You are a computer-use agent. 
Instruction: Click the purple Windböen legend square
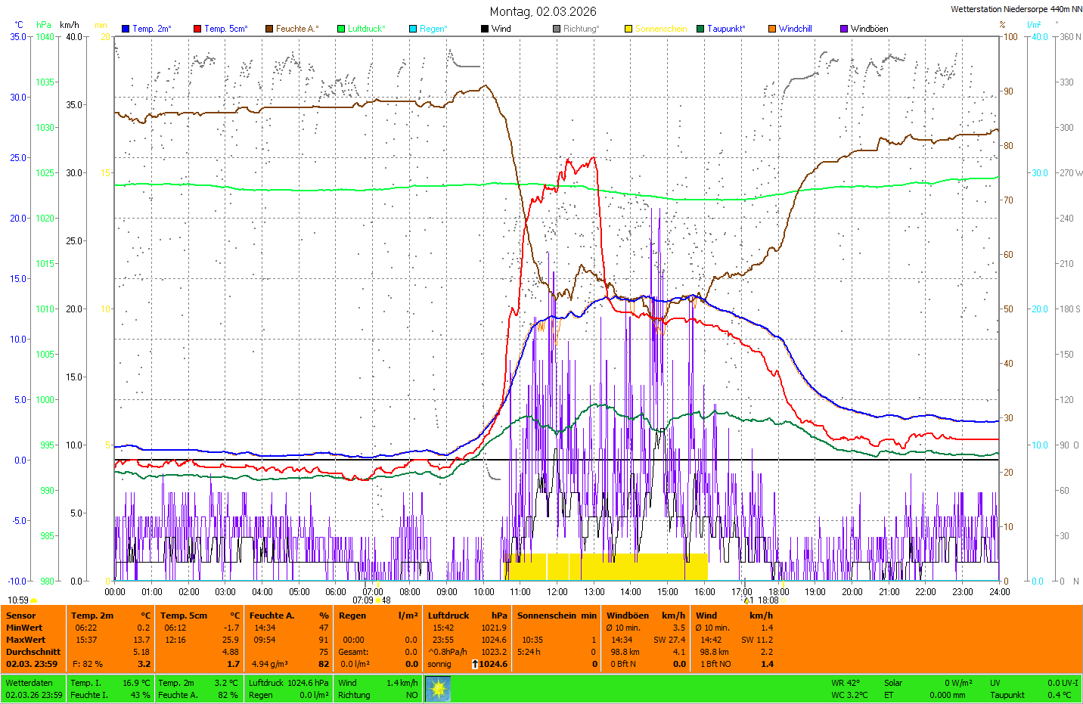[844, 29]
